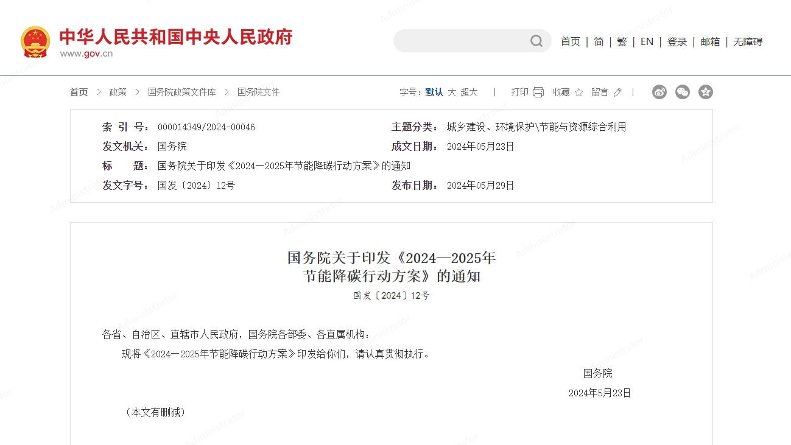The image size is (791, 445).
Task: Click the 无障碍 accessibility control
Action: [x=747, y=41]
